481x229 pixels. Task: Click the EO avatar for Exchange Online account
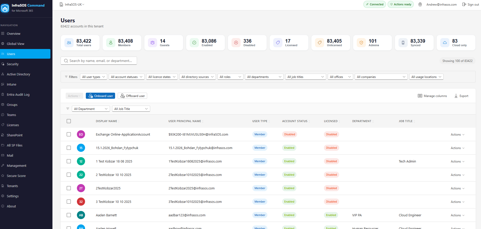[81, 134]
